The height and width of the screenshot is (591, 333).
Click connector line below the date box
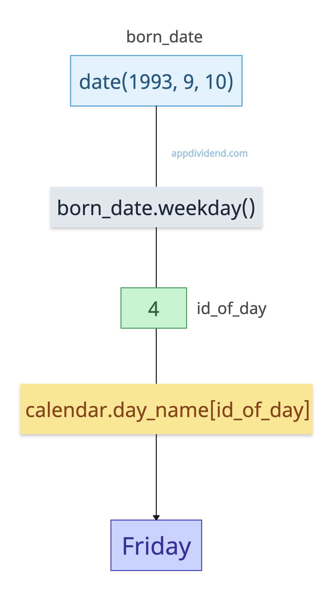click(156, 146)
